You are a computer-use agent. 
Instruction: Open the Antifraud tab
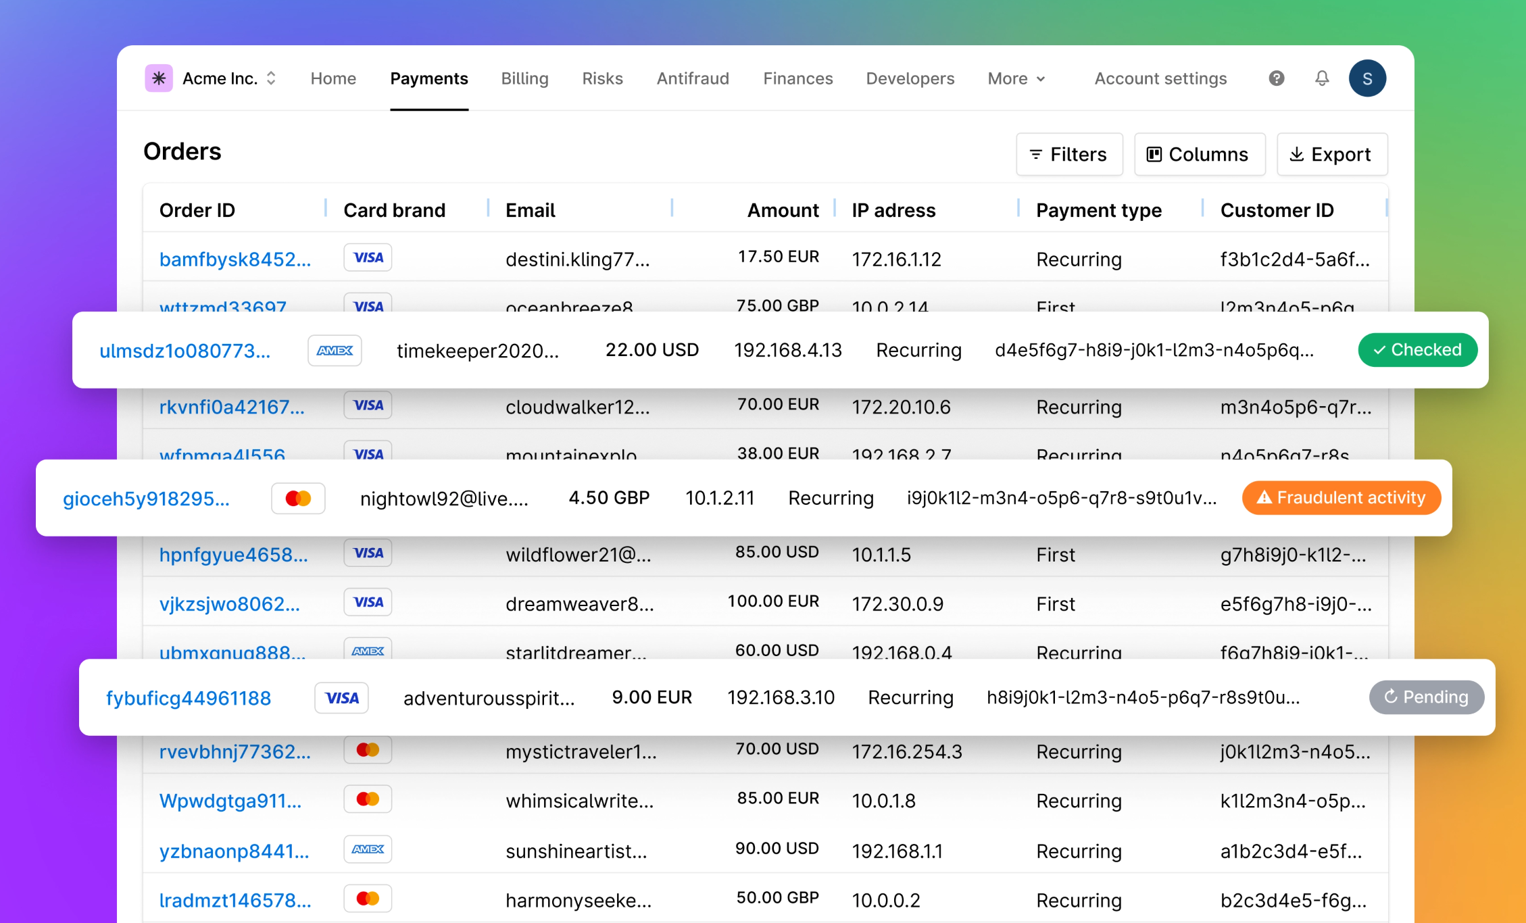(x=693, y=79)
